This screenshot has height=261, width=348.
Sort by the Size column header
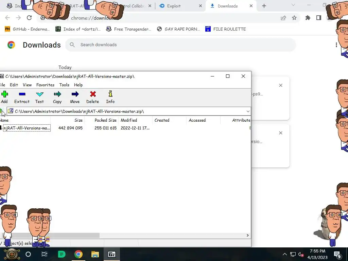[x=79, y=120]
